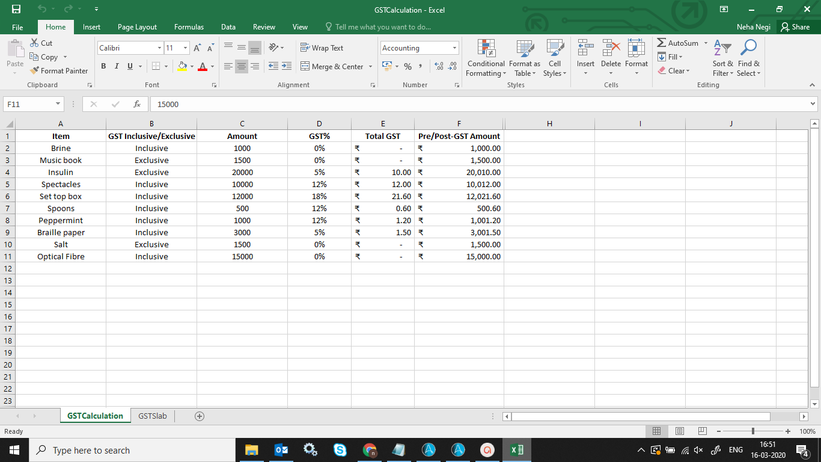Toggle Wrap Text on selected cell

tap(322, 48)
